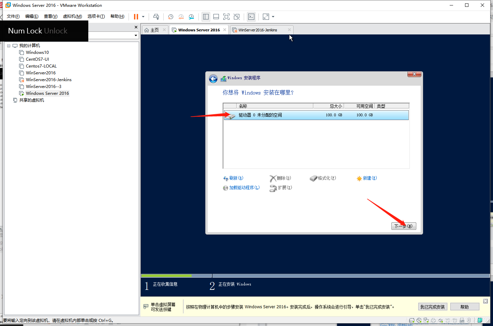Click the sound card status icon

pos(440,320)
